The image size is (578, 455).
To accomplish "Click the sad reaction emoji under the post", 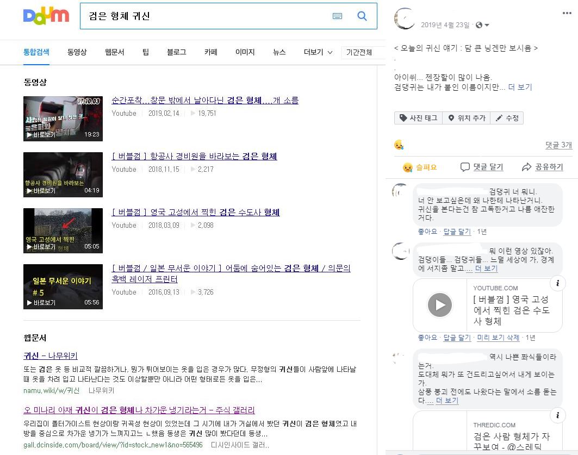I will coord(399,145).
